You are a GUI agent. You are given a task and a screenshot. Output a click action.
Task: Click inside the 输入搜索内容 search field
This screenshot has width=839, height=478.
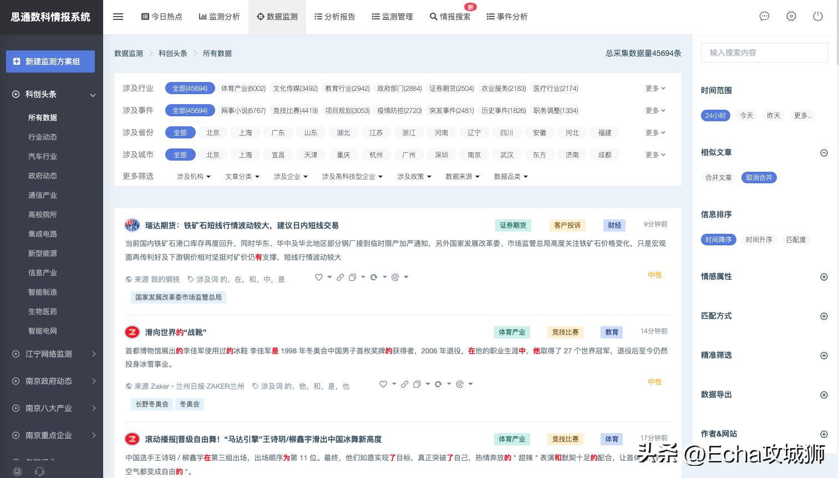[x=764, y=53]
